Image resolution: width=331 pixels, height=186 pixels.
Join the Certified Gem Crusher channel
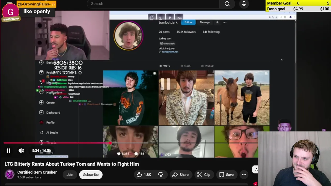[70, 175]
